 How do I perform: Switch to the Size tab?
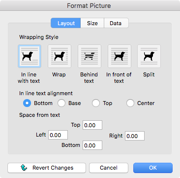pyautogui.click(x=92, y=23)
